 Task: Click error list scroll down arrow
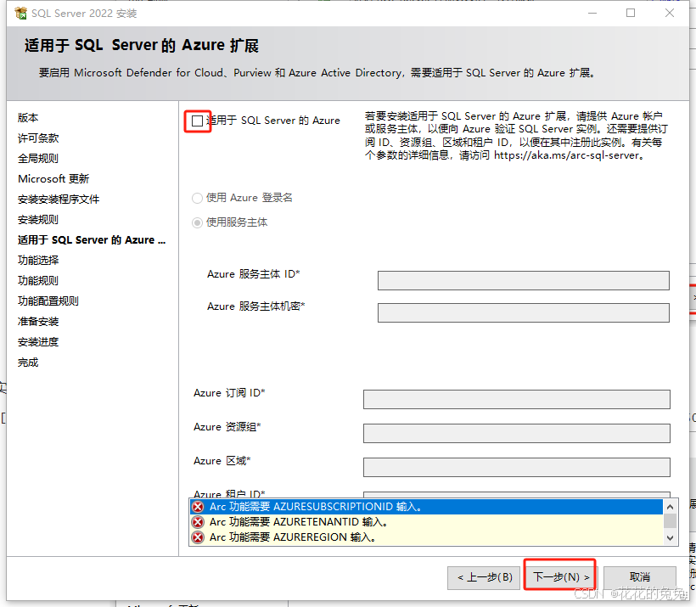pos(670,538)
